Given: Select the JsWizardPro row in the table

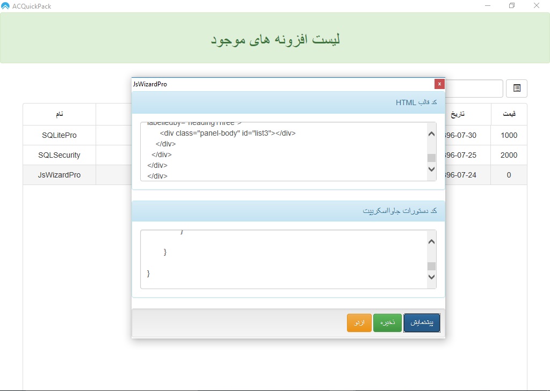Looking at the screenshot, I should 59,175.
